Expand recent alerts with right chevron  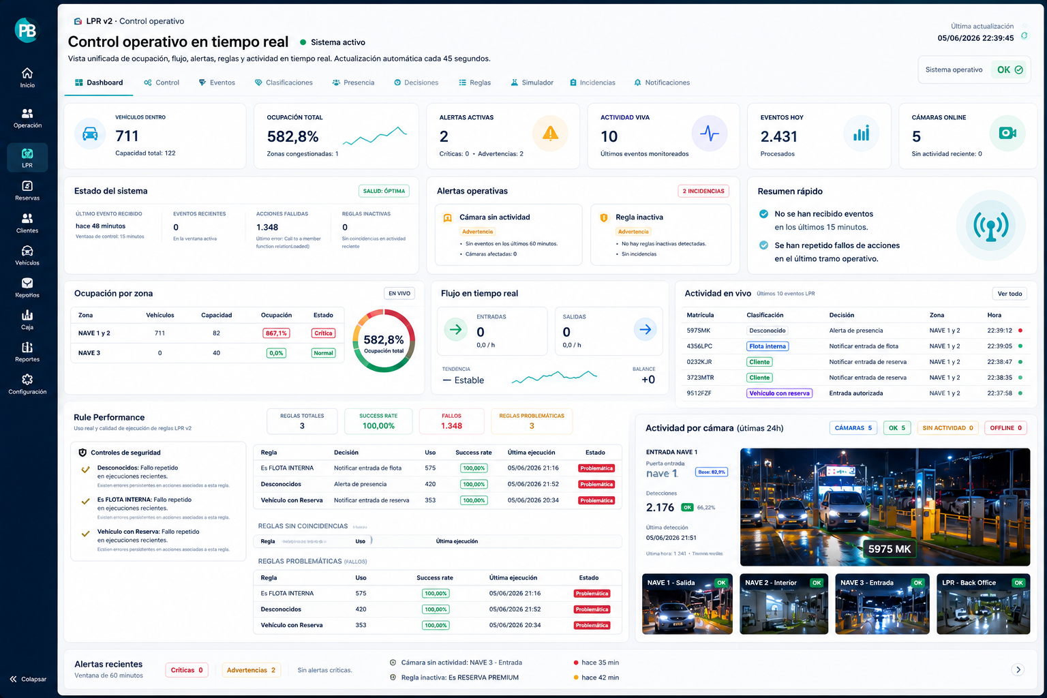click(x=1018, y=669)
